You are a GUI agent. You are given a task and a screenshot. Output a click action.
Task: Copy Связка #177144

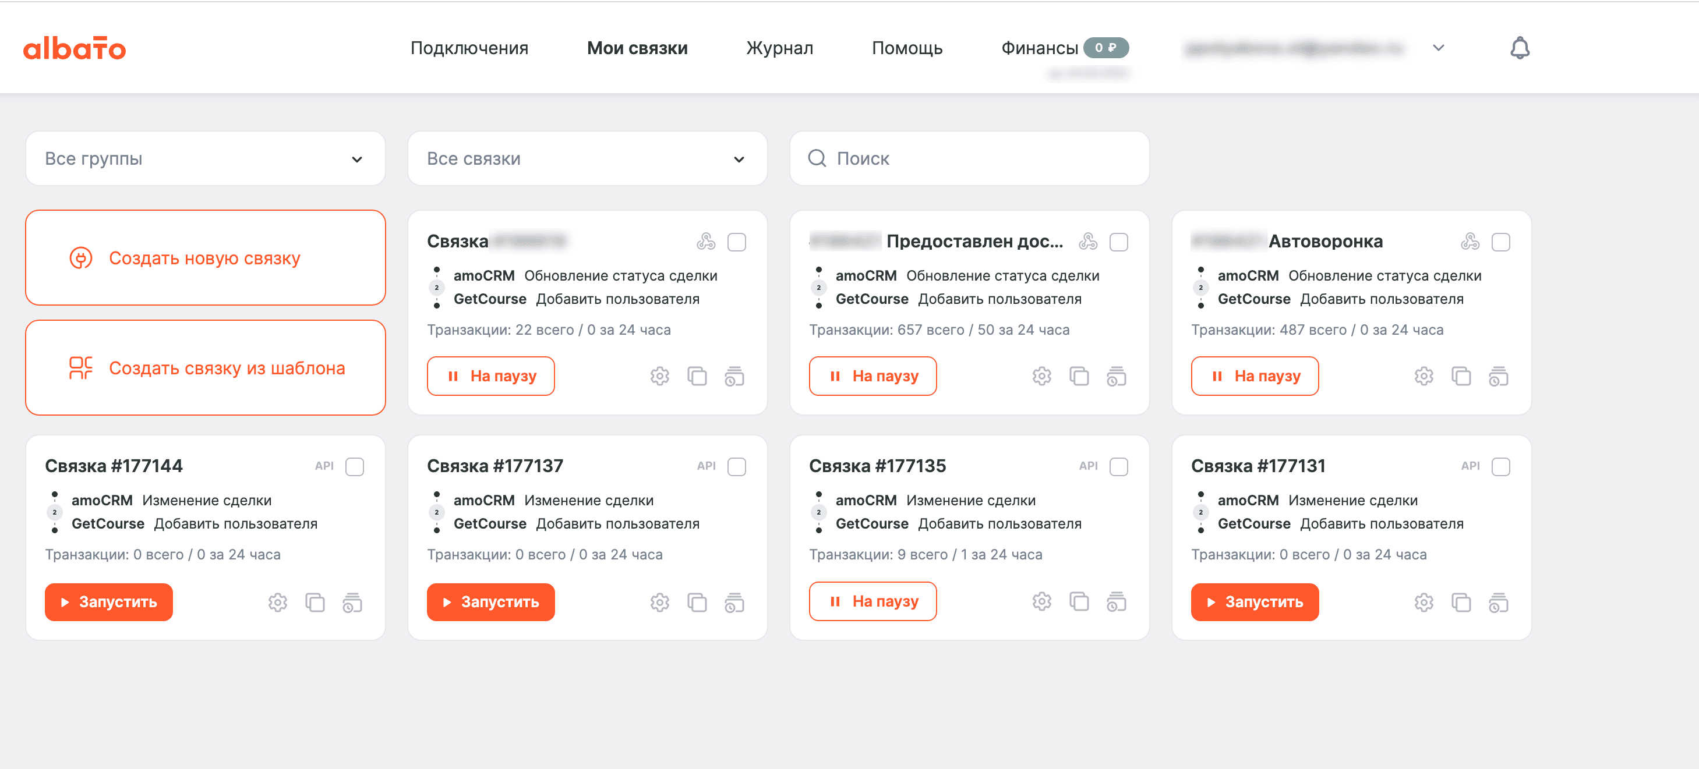(315, 603)
